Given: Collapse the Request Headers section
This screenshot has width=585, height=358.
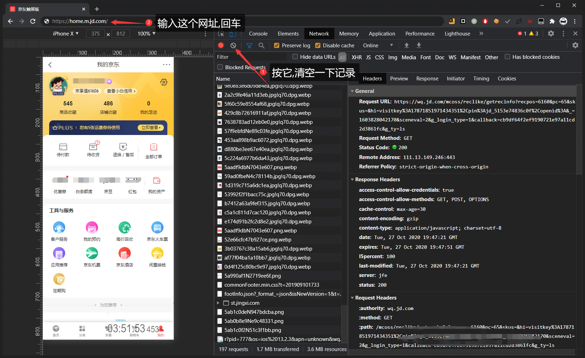Looking at the screenshot, I should (352, 298).
